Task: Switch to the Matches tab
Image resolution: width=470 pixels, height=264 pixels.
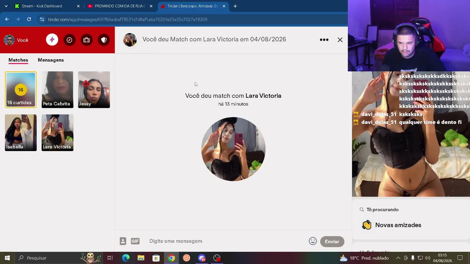Action: click(x=18, y=60)
